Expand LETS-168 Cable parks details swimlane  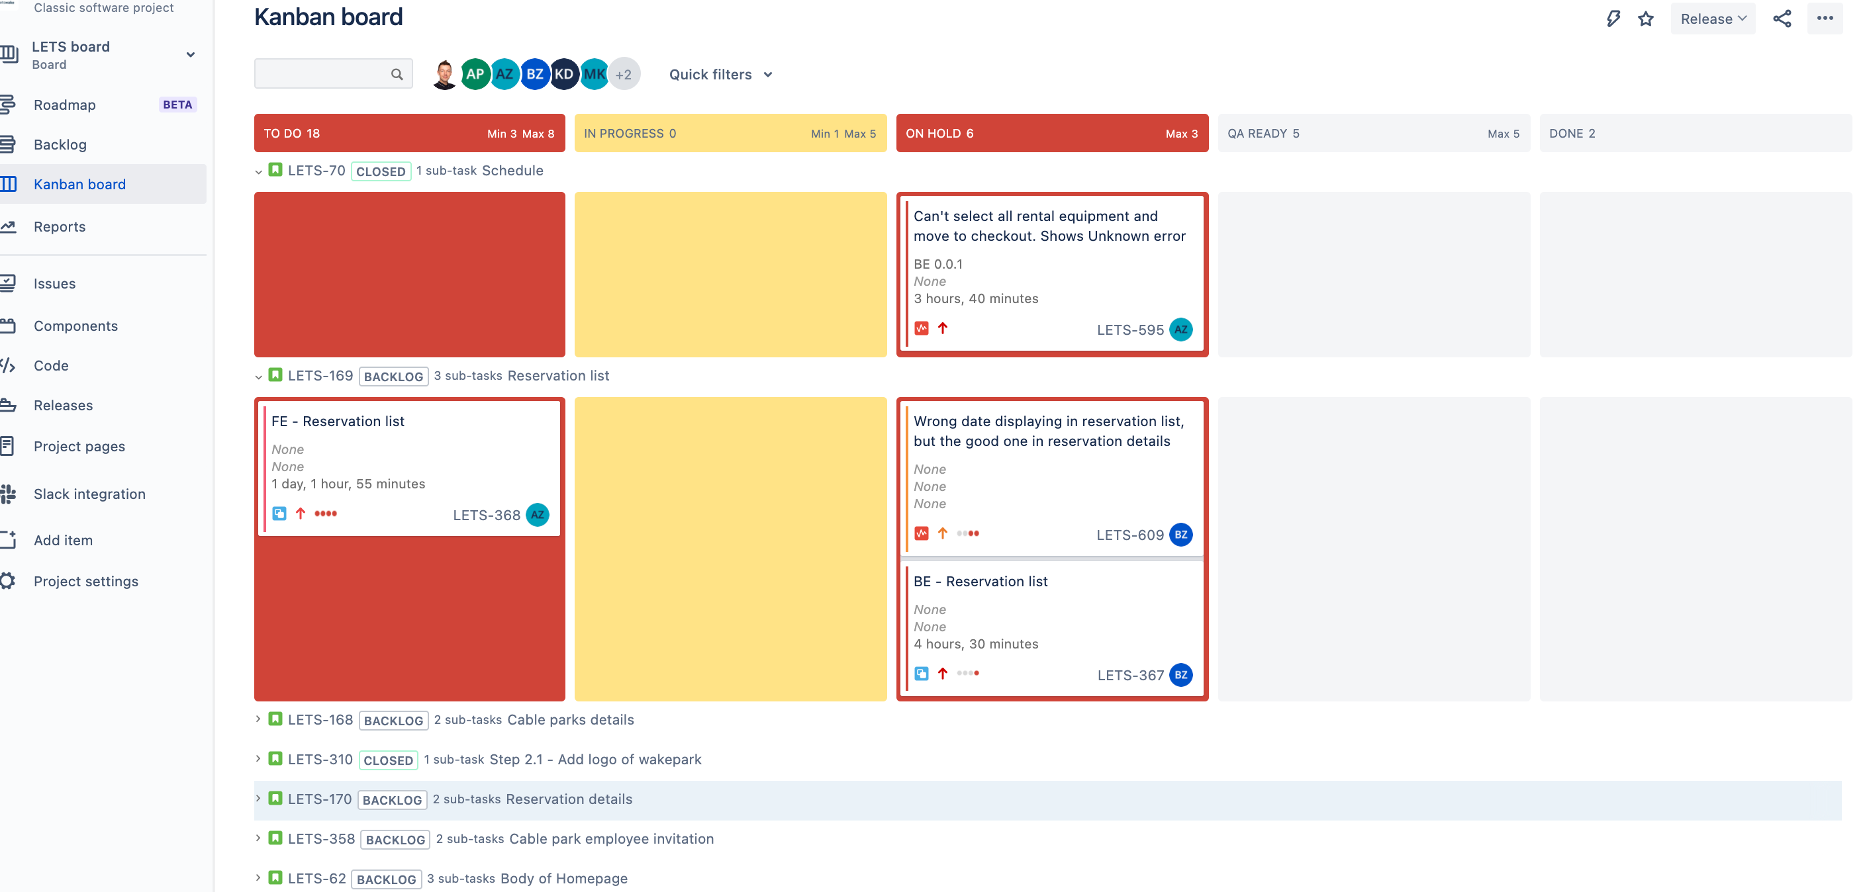(259, 719)
